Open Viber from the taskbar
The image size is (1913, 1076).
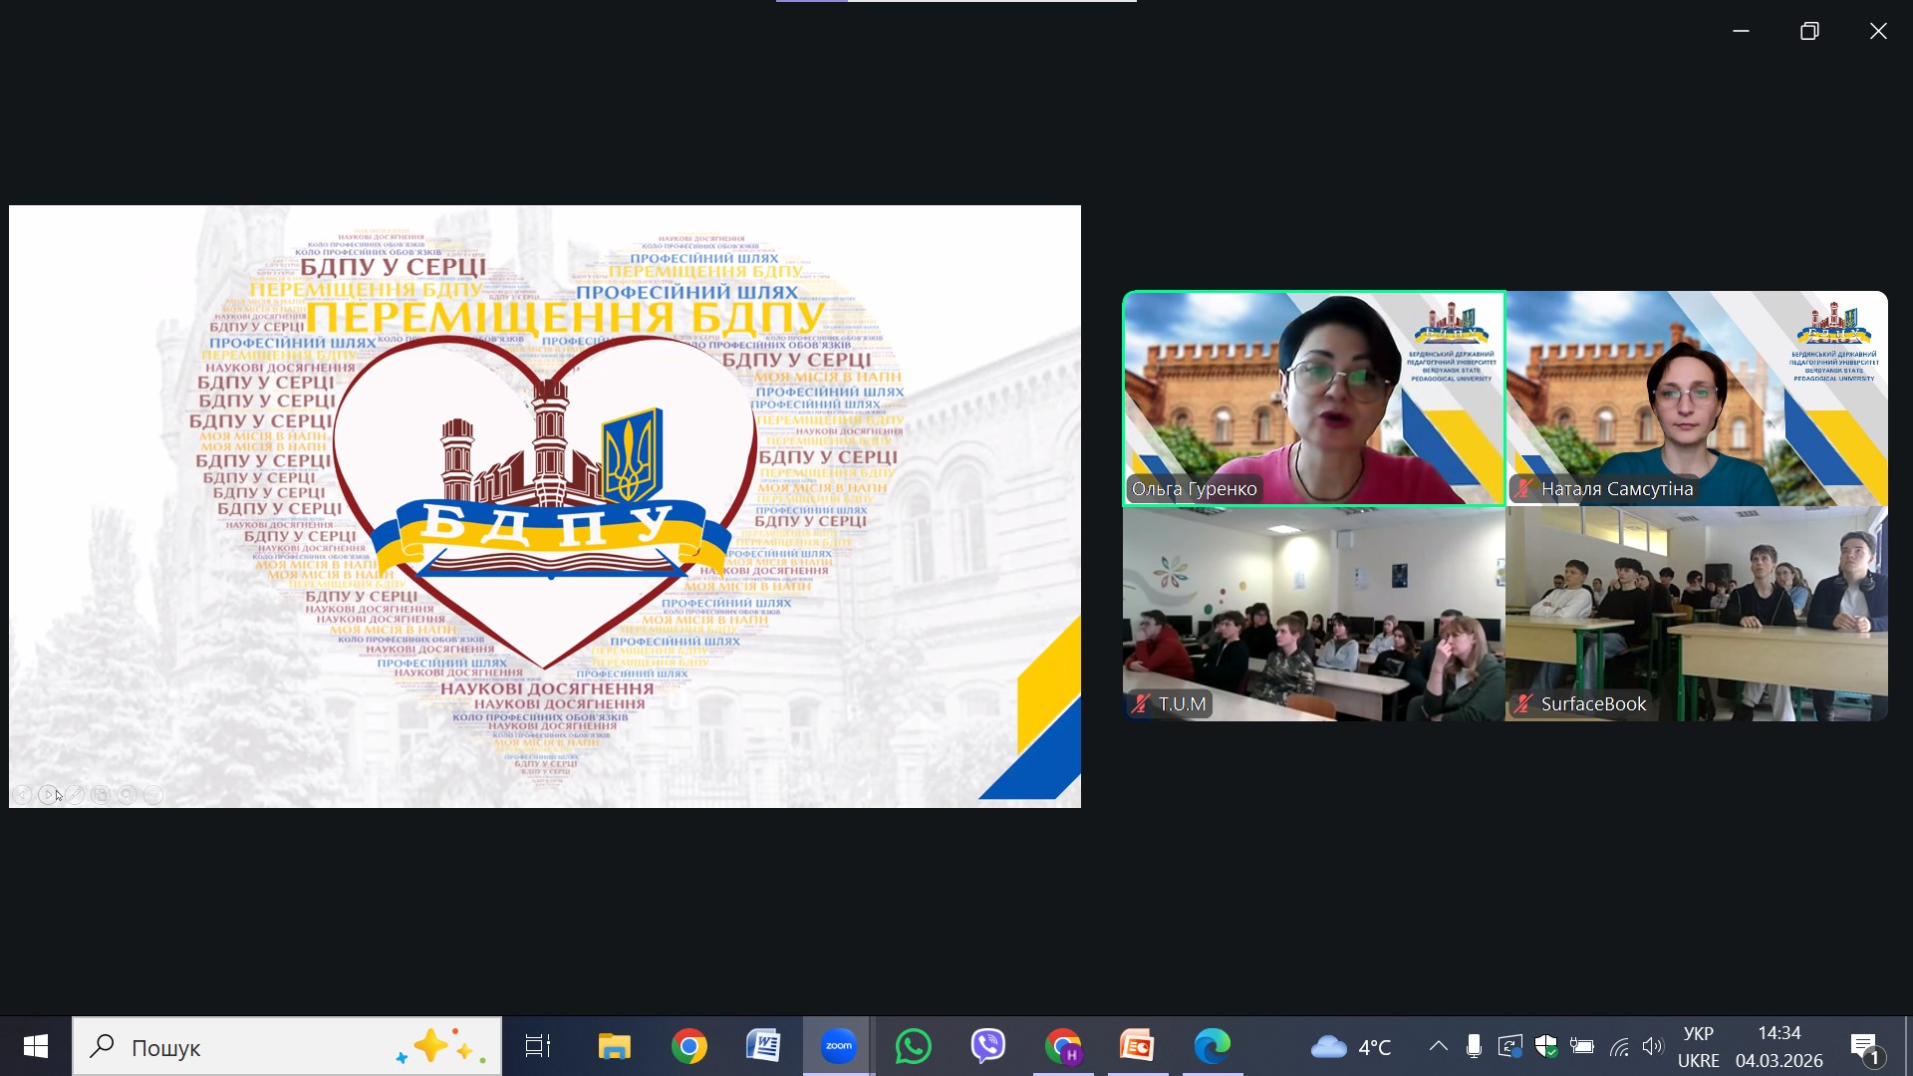coord(987,1047)
